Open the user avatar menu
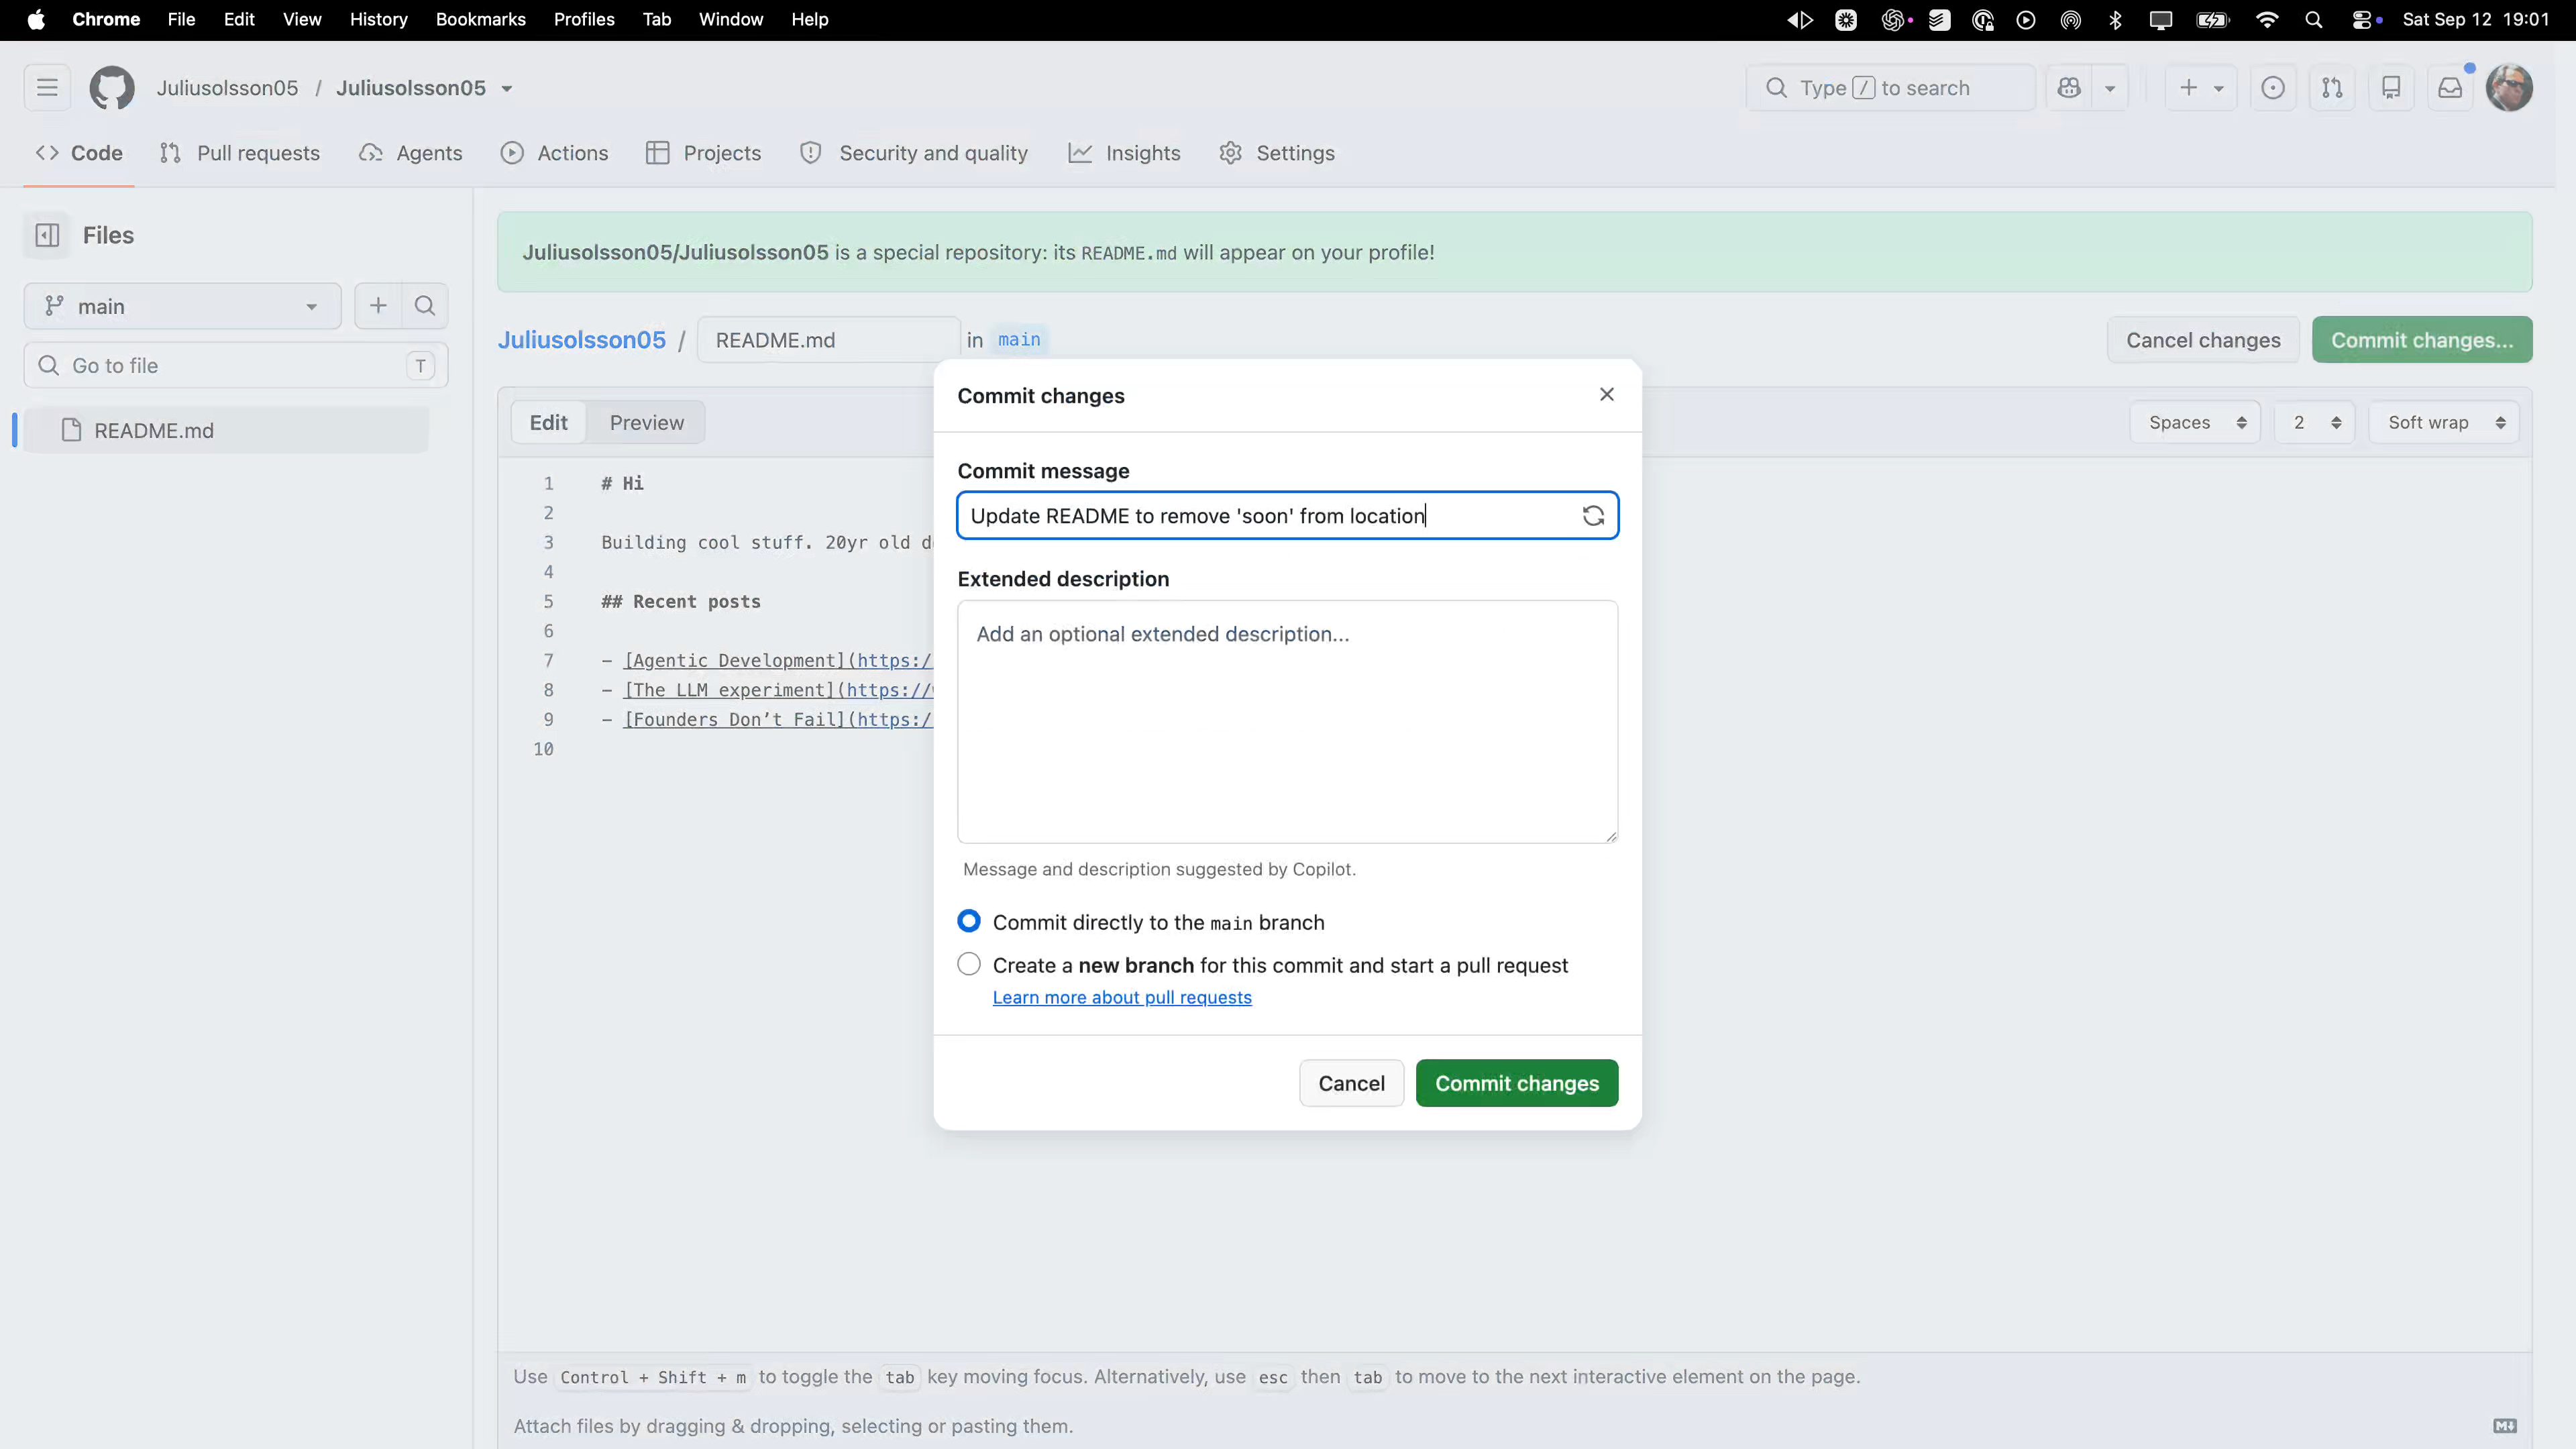 [2509, 88]
